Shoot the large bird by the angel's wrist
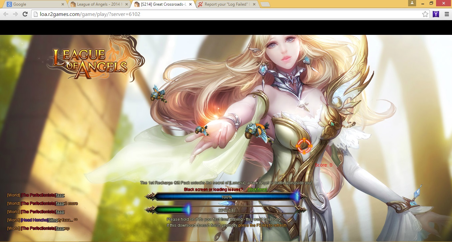This screenshot has width=452, height=242. point(256,131)
